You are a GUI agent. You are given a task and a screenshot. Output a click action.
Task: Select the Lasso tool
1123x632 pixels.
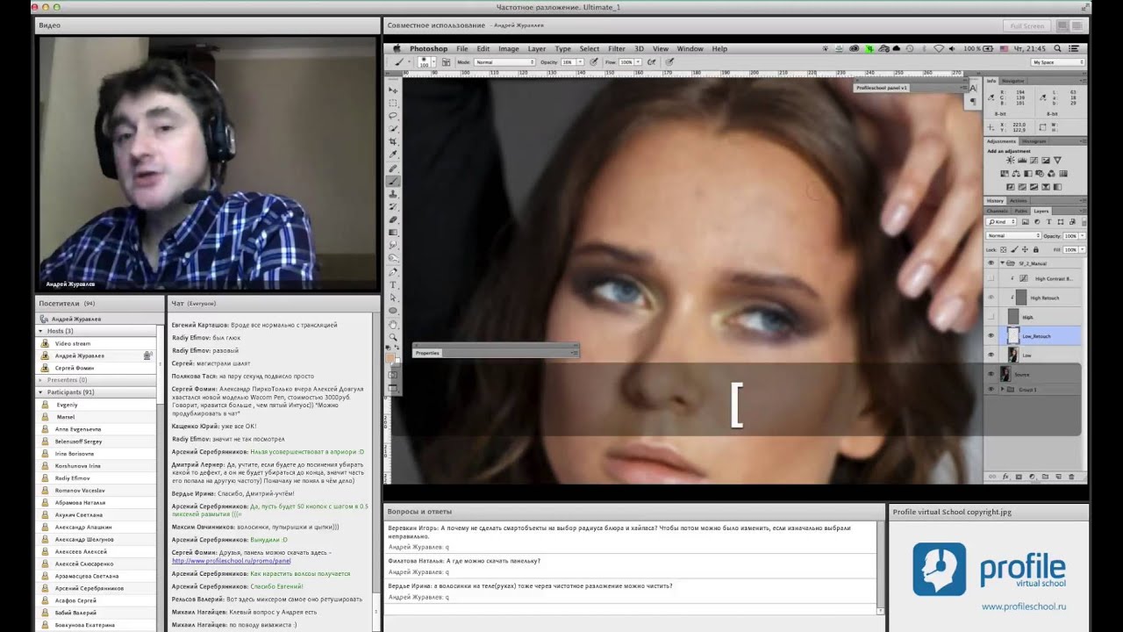coord(393,116)
